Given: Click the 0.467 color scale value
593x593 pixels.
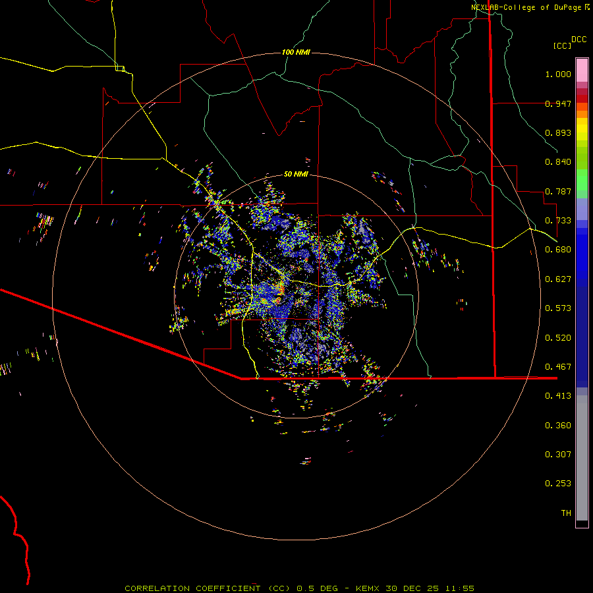Looking at the screenshot, I should (x=558, y=367).
